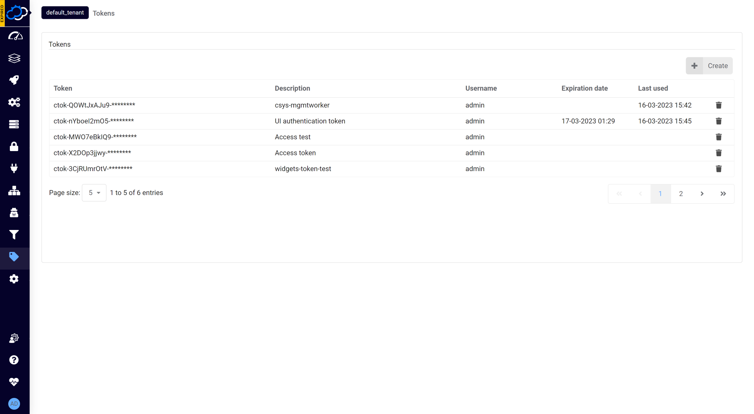Screen dimensions: 754x414
Task: Click token ctok-nYboeI2mO5-********
Action: pyautogui.click(x=94, y=121)
